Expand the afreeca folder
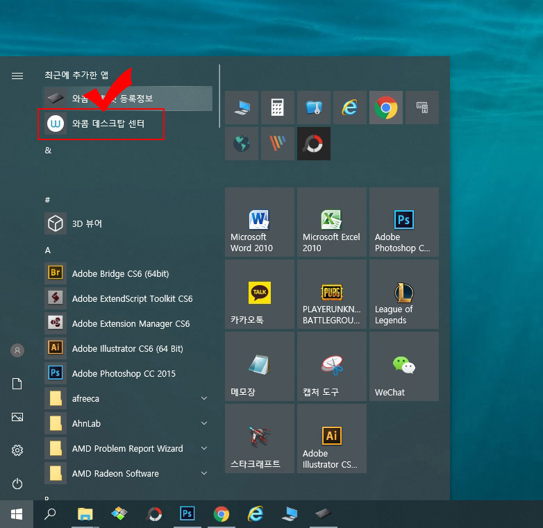 pyautogui.click(x=128, y=398)
